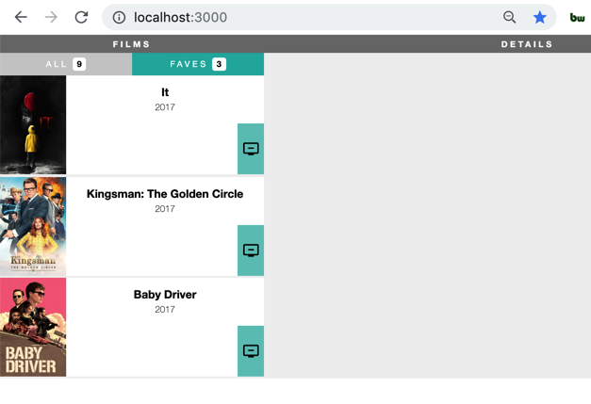
Task: Select the FAVES tab
Action: coord(198,64)
